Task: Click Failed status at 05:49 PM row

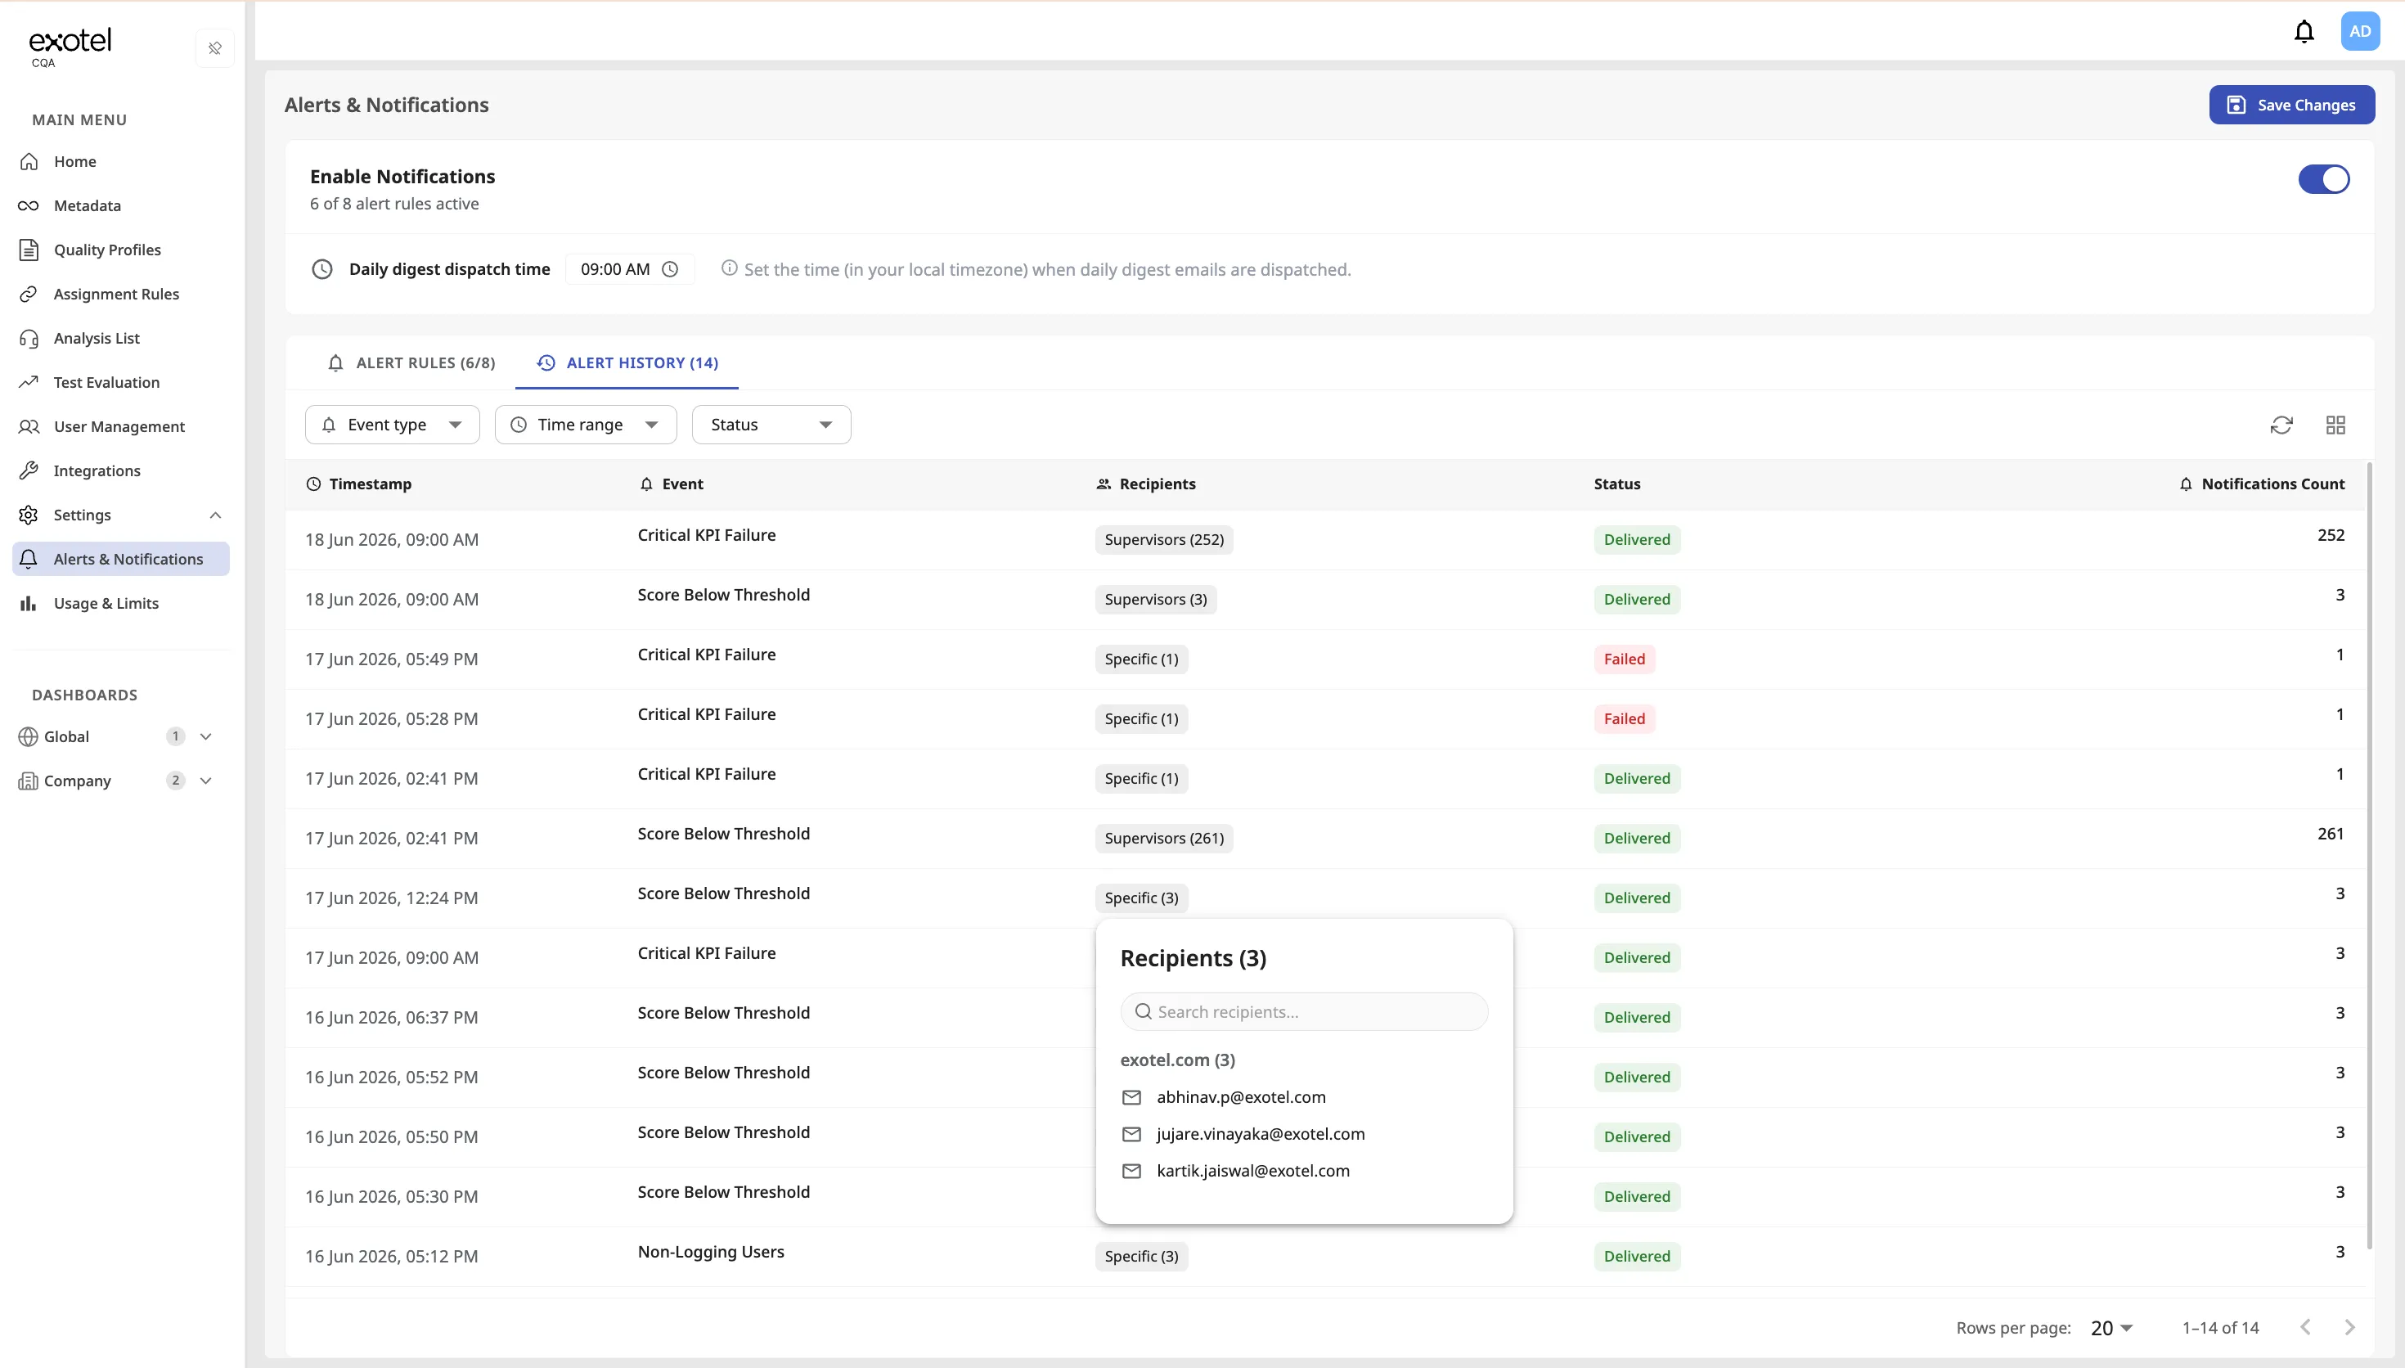Action: click(x=1624, y=659)
